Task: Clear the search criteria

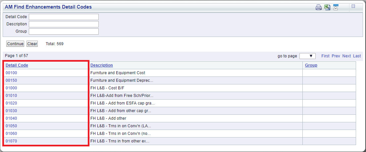Action: [x=32, y=44]
